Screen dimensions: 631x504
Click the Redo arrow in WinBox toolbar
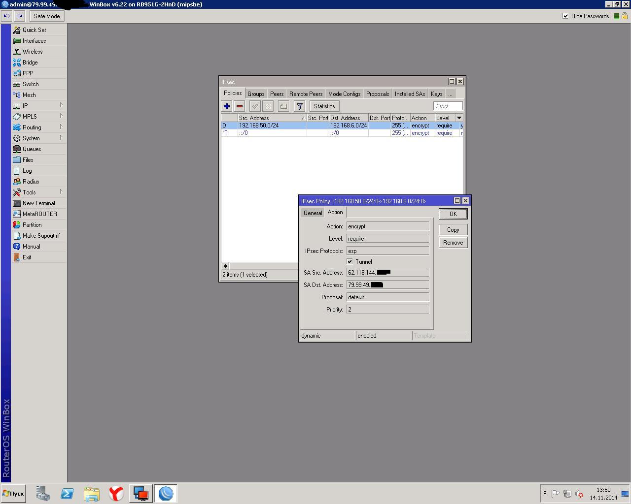tap(20, 16)
